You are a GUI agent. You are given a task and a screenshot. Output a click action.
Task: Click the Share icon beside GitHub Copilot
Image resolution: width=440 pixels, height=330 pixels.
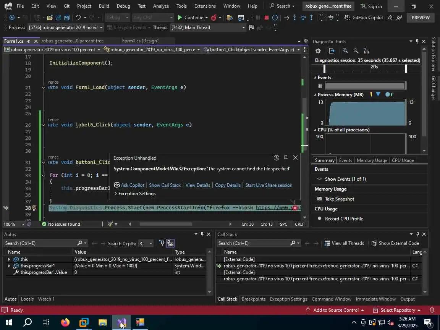390,18
